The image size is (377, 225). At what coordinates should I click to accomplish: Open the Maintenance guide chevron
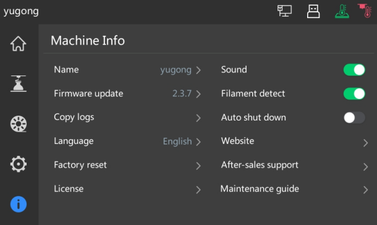pyautogui.click(x=365, y=190)
